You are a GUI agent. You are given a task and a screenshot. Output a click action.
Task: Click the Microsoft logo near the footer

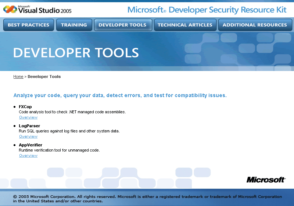pyautogui.click(x=266, y=180)
